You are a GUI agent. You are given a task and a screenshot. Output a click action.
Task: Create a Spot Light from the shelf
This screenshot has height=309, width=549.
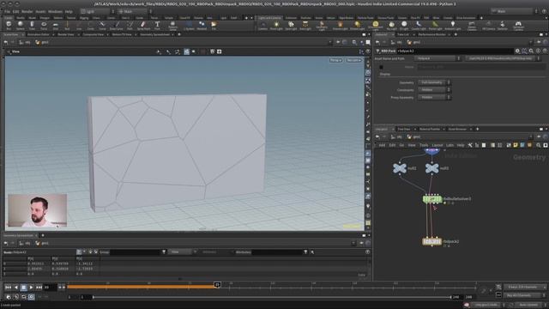[x=291, y=25]
